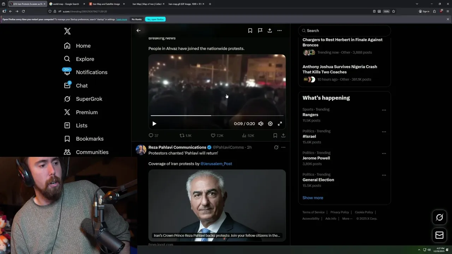Viewport: 452px width, 254px height.
Task: Open Explore from the sidebar
Action: click(79, 59)
